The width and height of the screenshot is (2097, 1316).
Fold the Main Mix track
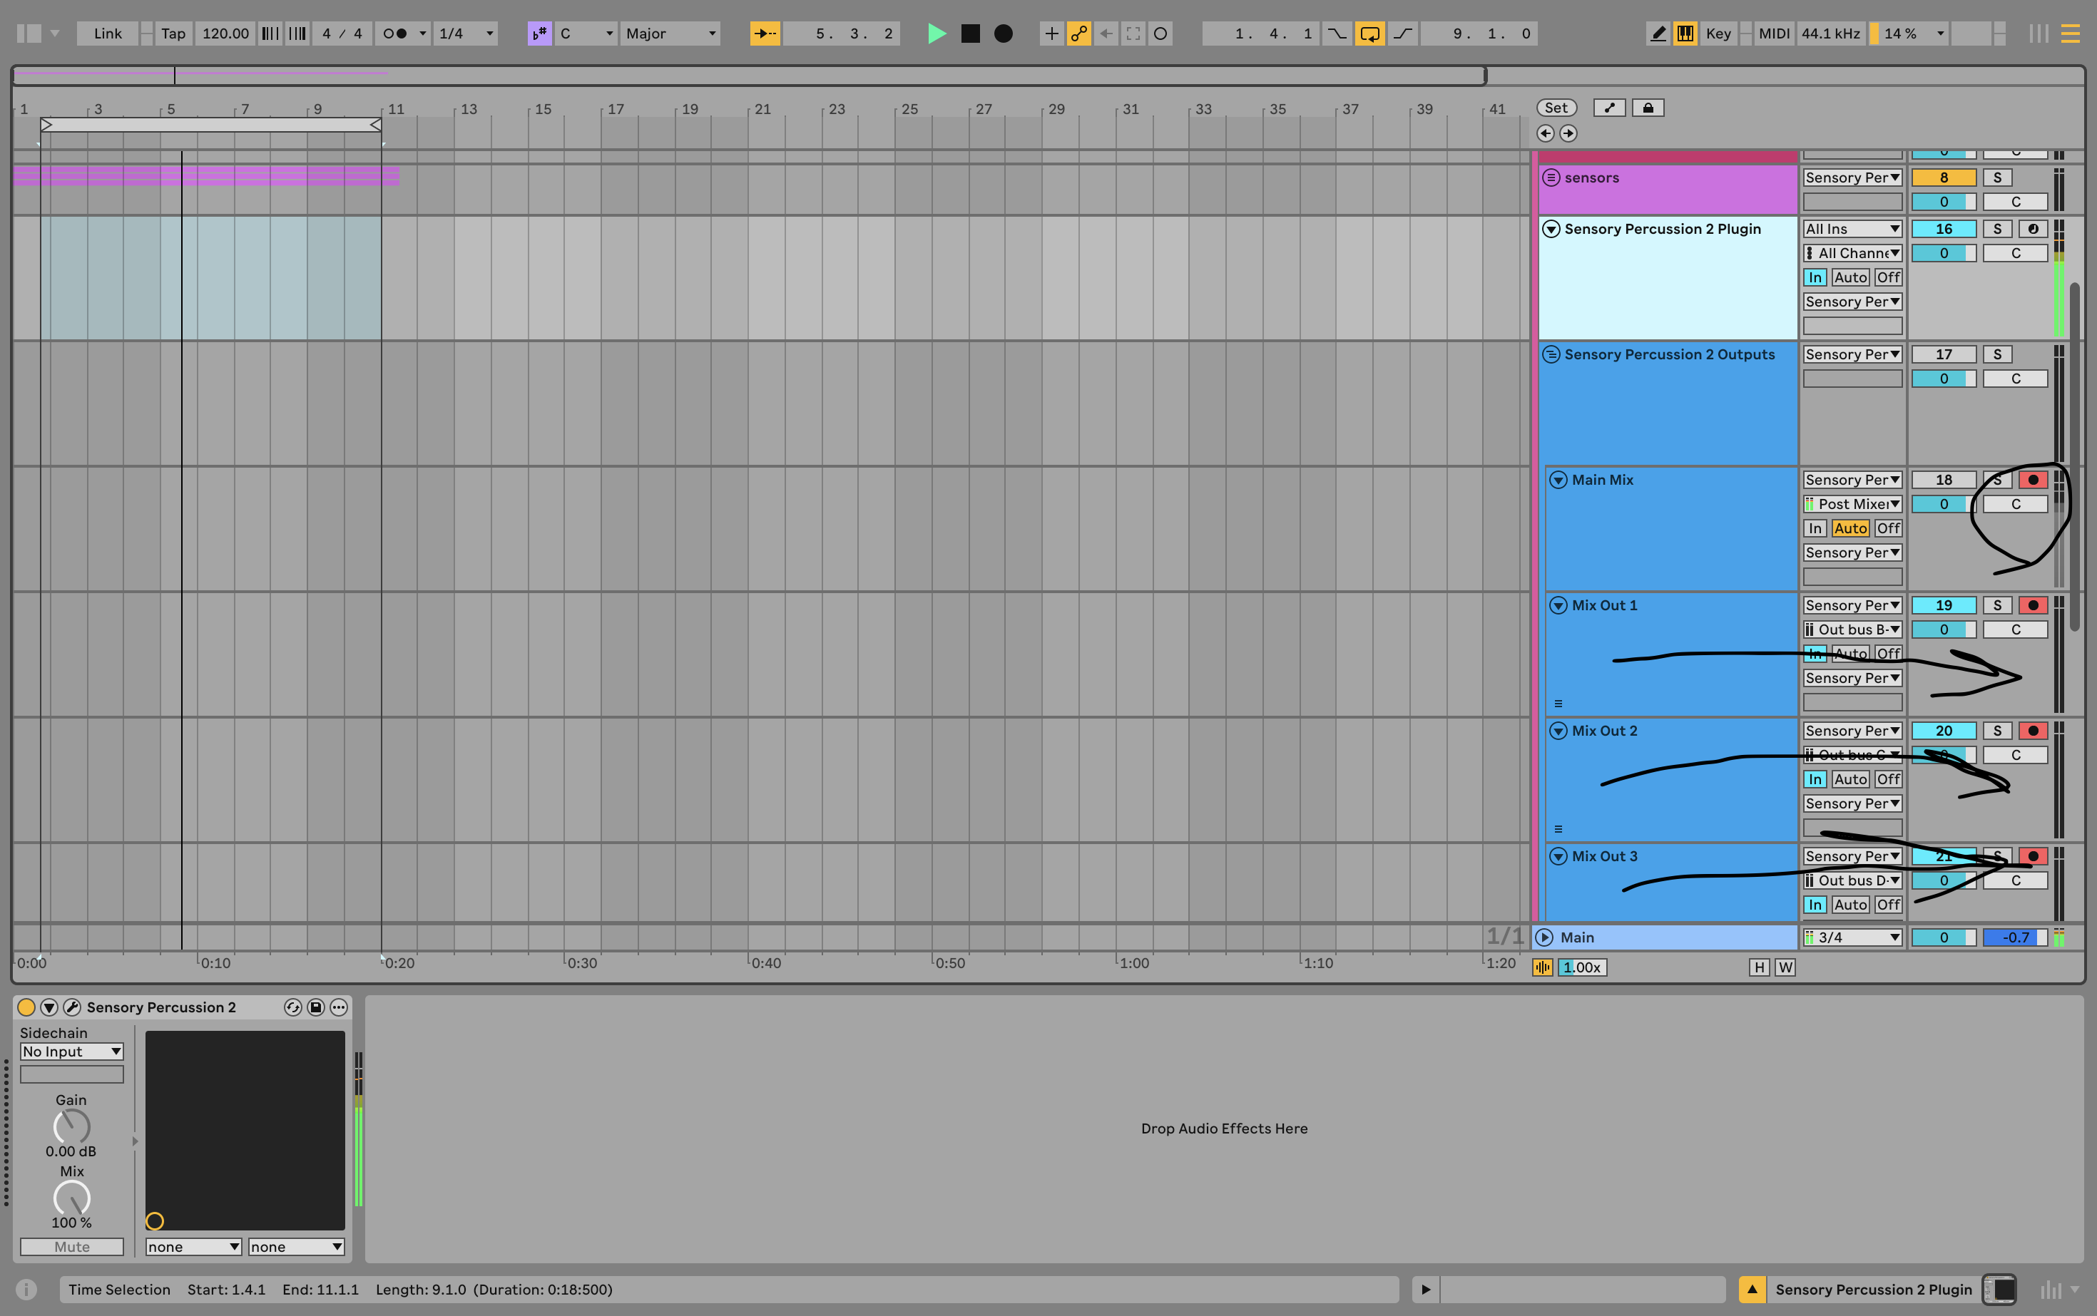tap(1558, 480)
